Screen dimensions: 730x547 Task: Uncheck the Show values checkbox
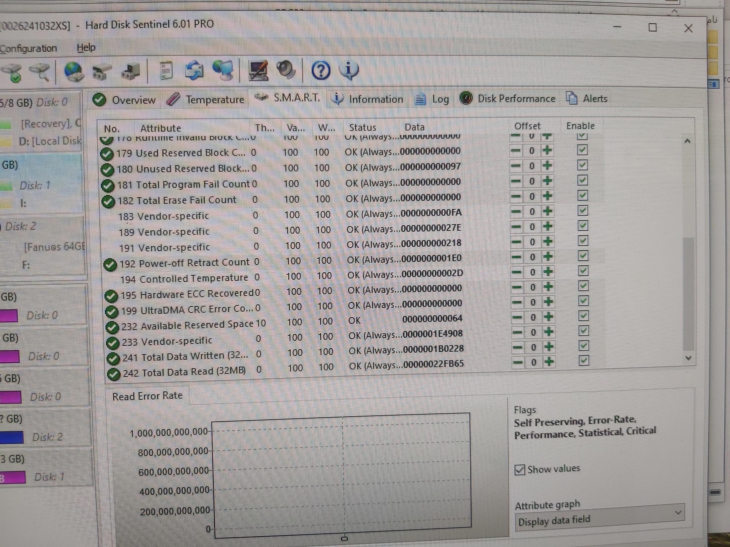tap(520, 469)
